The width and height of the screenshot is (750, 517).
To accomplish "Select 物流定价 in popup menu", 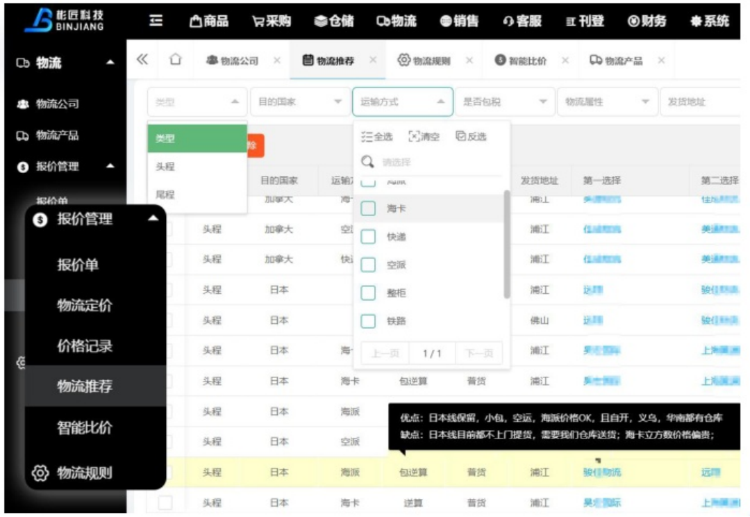I will pos(85,305).
